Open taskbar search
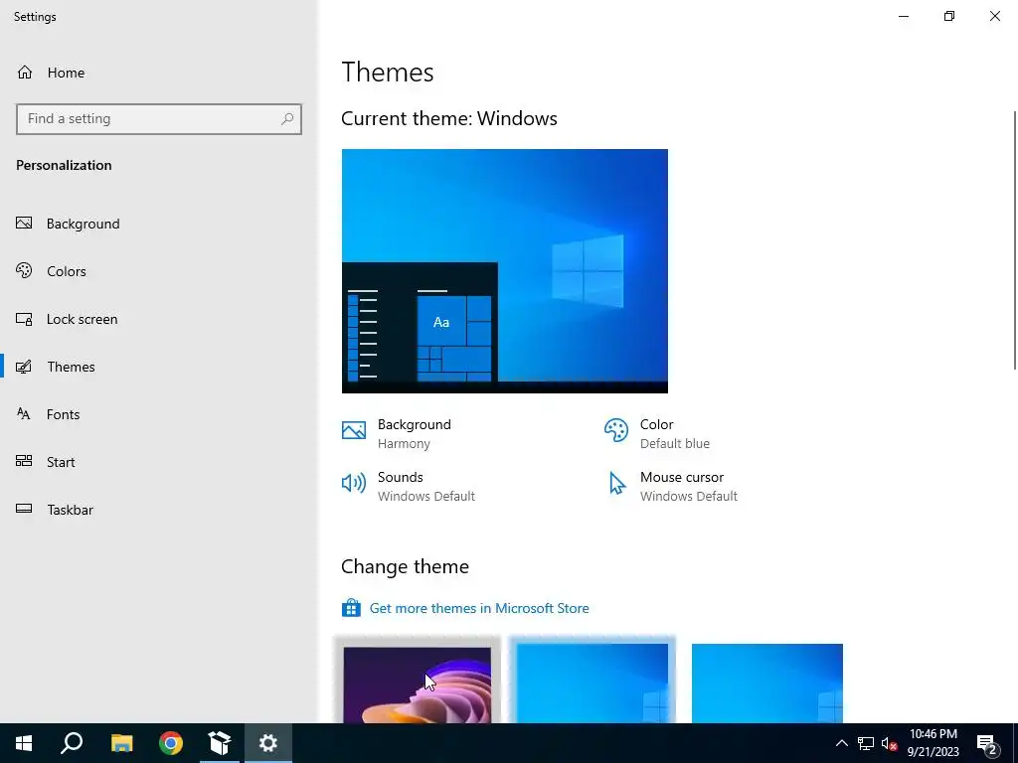The image size is (1018, 763). coord(72,743)
